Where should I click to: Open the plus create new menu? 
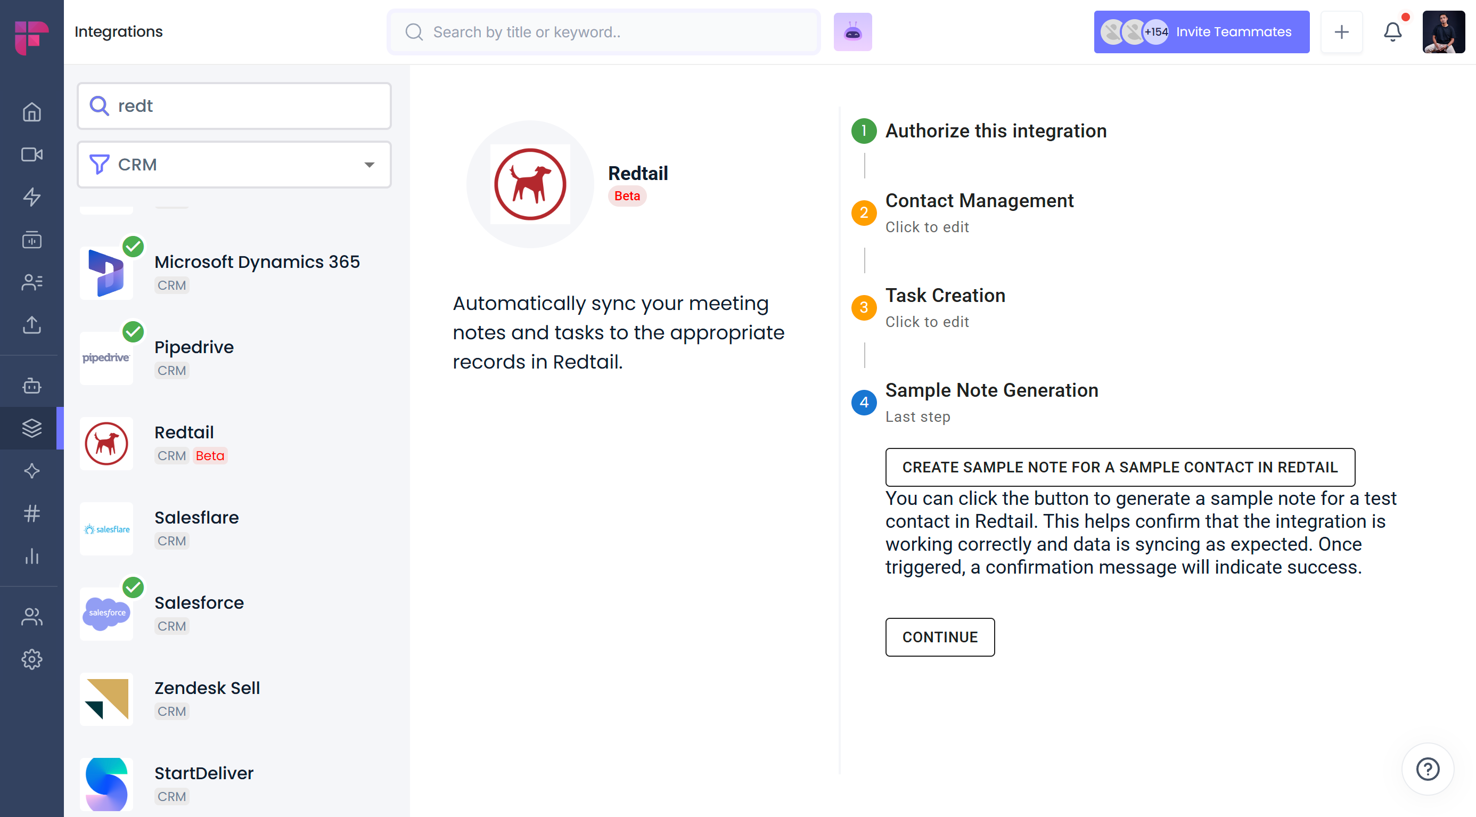coord(1341,32)
